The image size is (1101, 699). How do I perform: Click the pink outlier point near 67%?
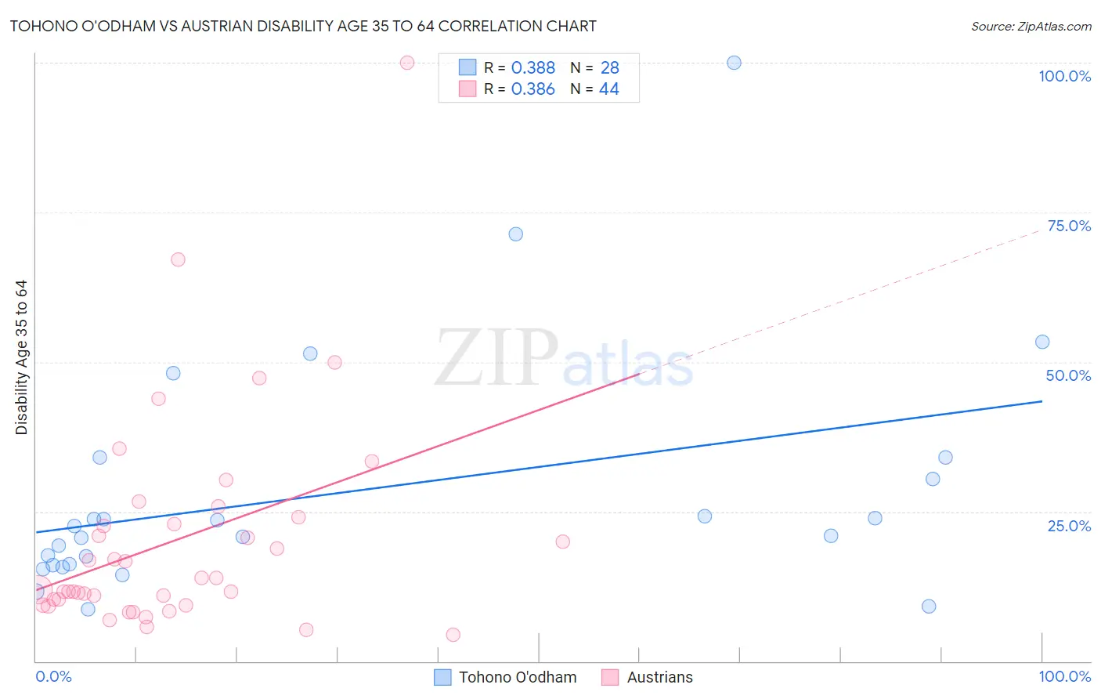pyautogui.click(x=178, y=259)
